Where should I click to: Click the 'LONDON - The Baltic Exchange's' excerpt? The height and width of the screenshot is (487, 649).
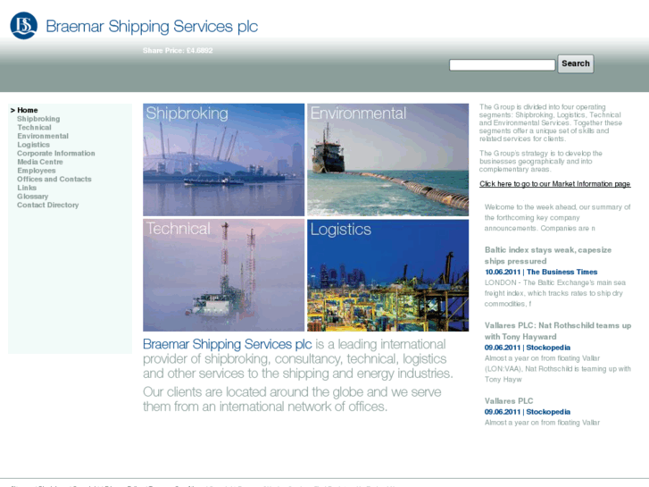[555, 293]
